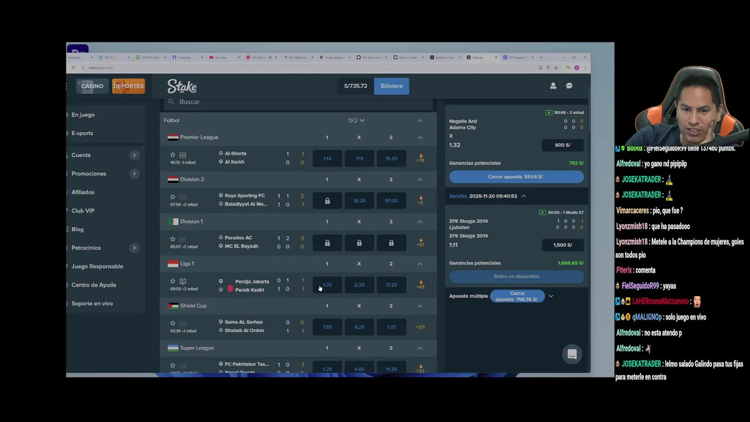Expand the Cuenta sidebar submenu
The height and width of the screenshot is (422, 750).
pos(134,155)
